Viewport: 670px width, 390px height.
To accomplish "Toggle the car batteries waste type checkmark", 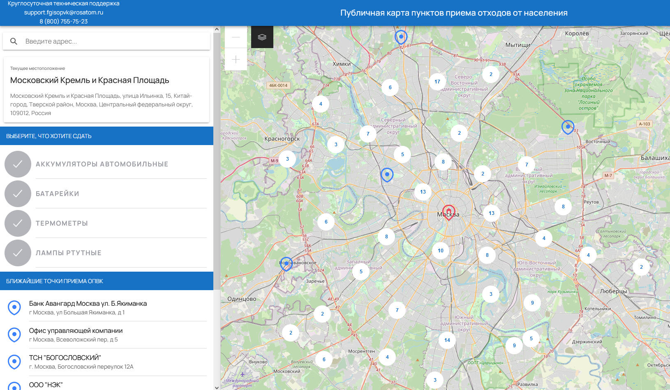I will coord(18,164).
